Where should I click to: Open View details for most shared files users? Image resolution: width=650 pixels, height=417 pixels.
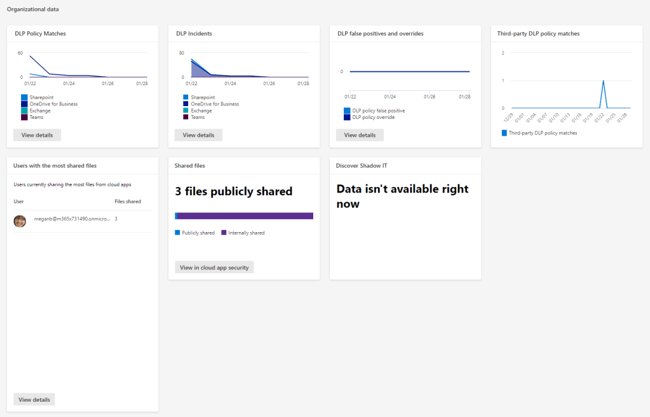click(x=34, y=399)
